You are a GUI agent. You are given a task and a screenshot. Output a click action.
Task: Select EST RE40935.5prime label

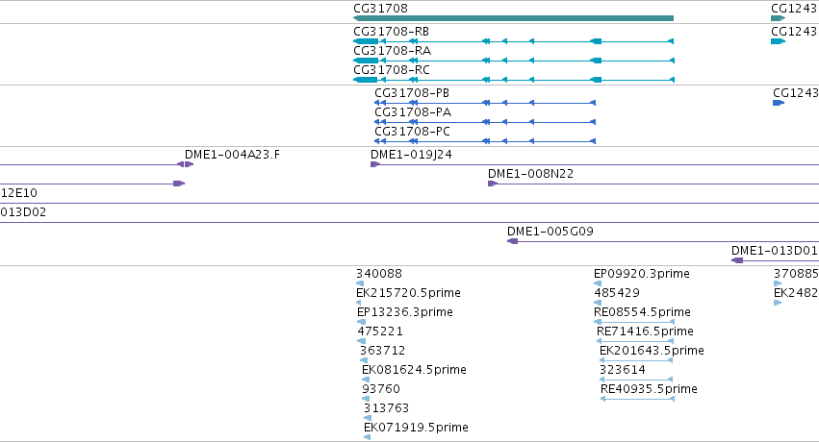tap(649, 389)
